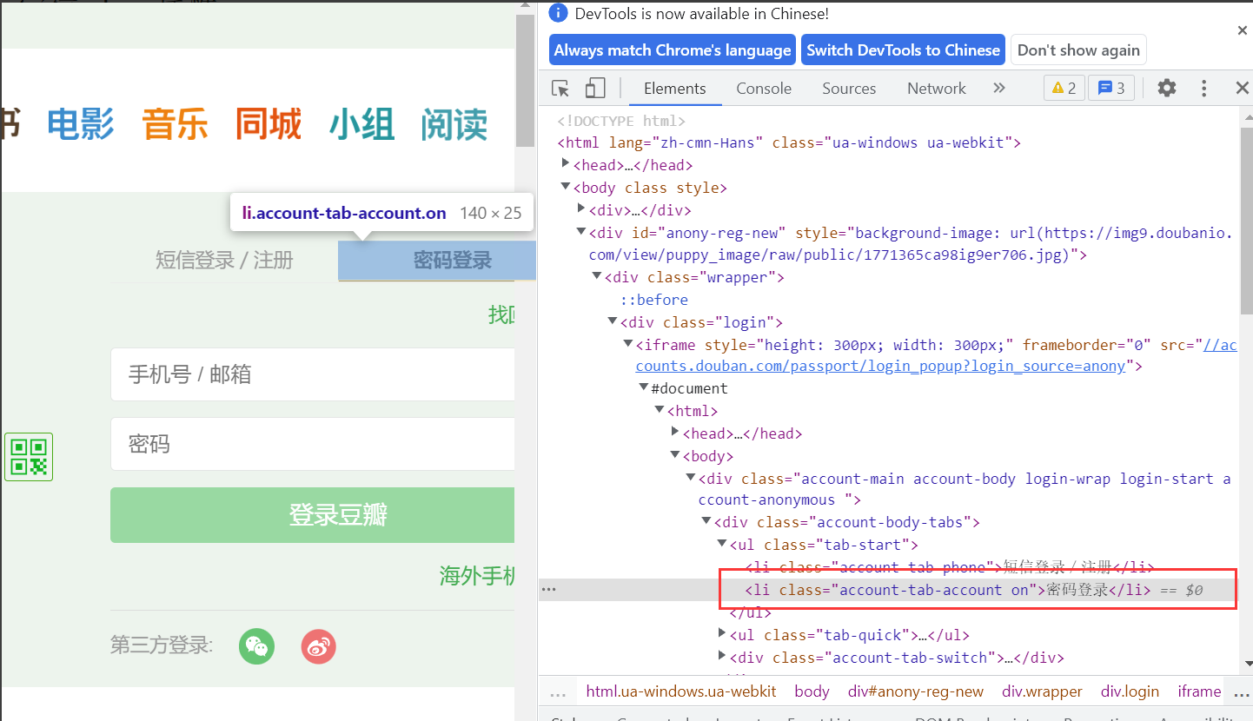Click Switch DevTools to Chinese
Viewport: 1253px width, 721px height.
(x=903, y=50)
